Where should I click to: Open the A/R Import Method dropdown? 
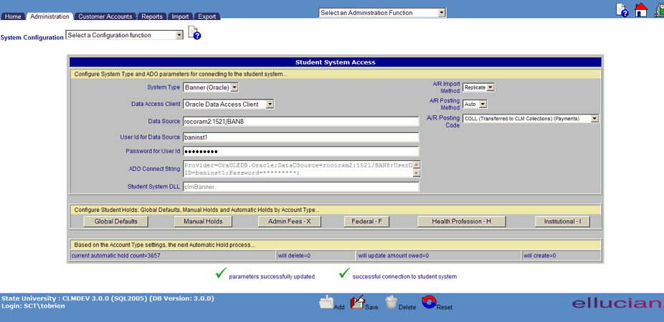click(x=478, y=87)
